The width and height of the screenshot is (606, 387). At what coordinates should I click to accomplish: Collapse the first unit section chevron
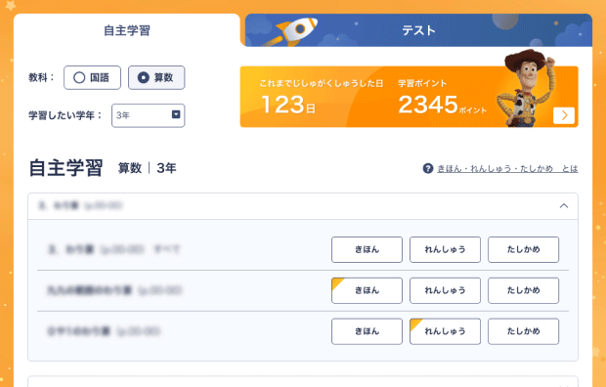pos(564,206)
